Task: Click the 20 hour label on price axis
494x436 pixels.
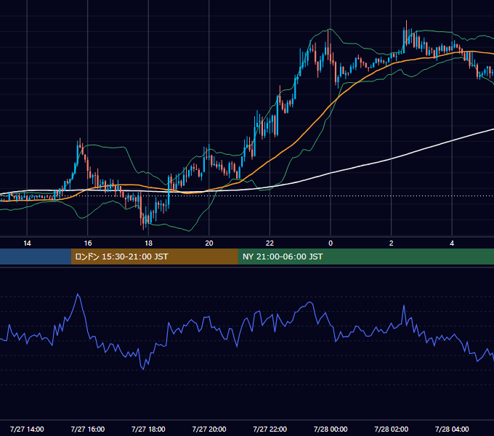Action: [x=209, y=243]
